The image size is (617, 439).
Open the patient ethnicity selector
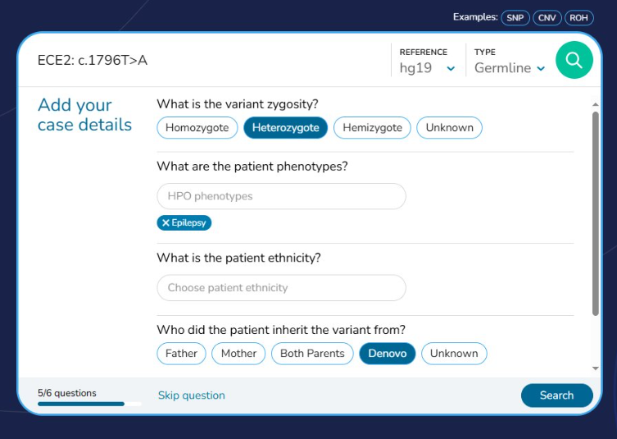click(281, 288)
